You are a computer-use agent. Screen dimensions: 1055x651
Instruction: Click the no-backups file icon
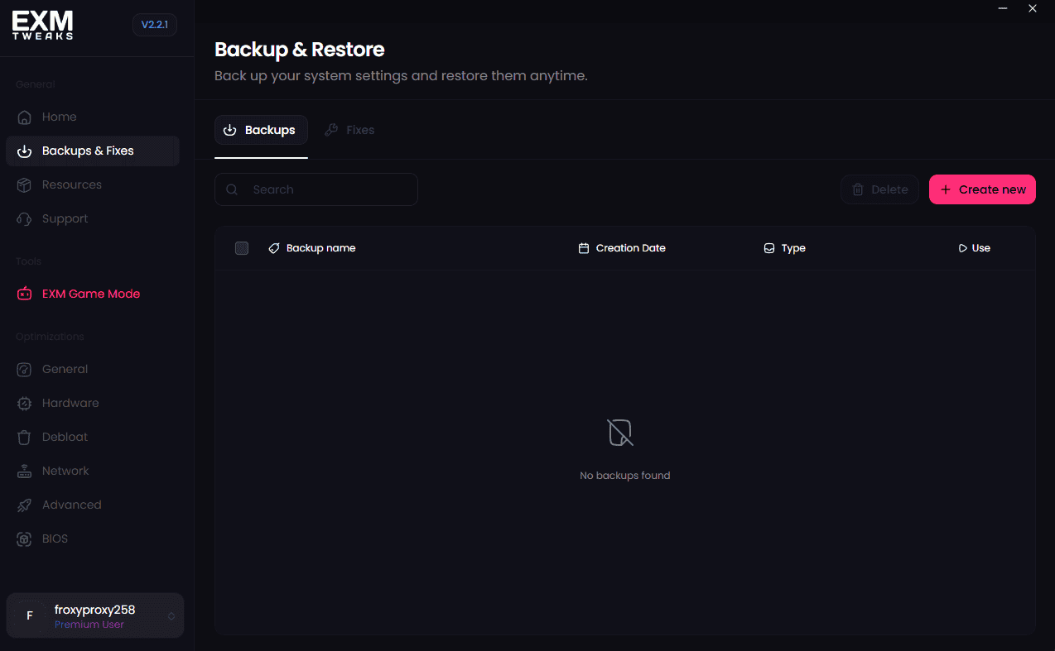tap(620, 433)
